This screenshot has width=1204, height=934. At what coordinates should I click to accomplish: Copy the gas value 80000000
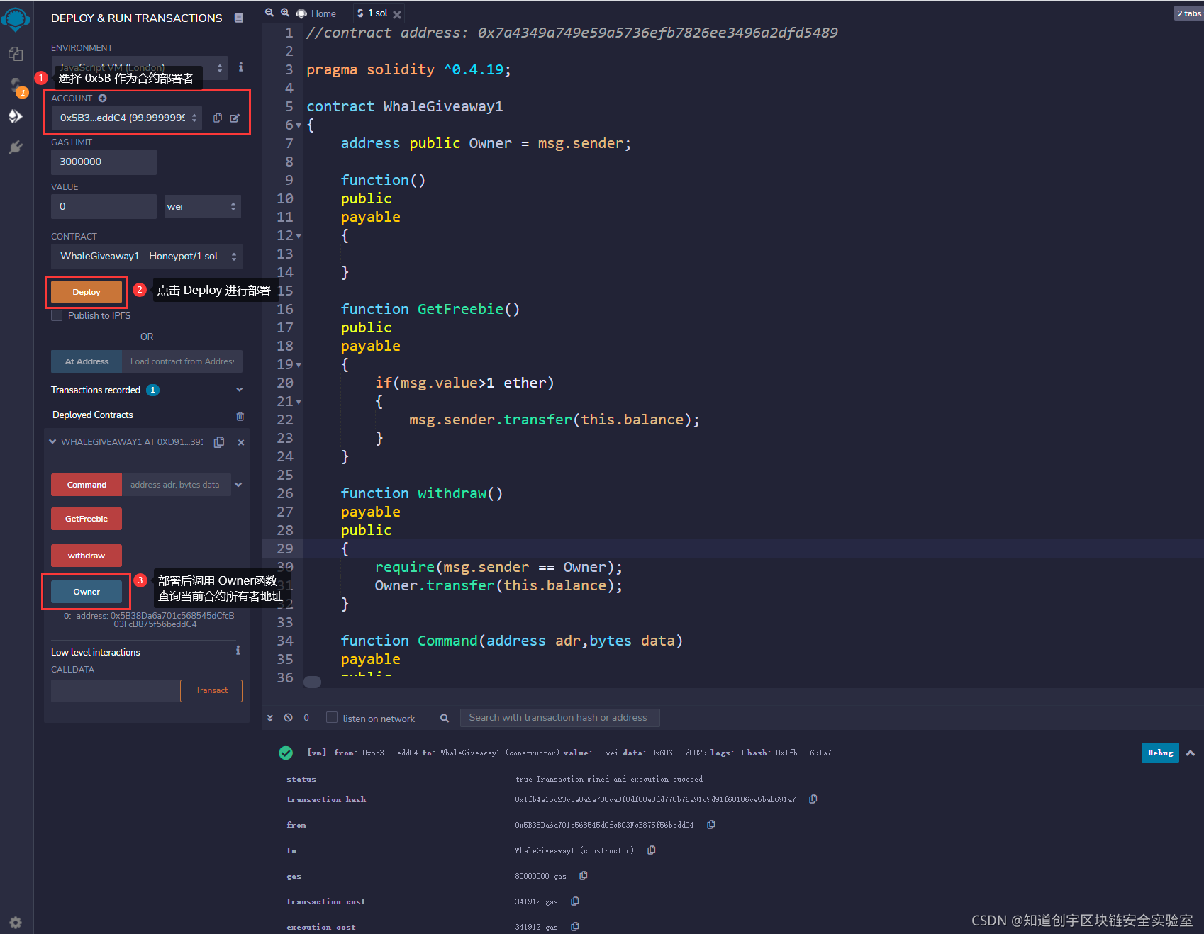tap(584, 875)
